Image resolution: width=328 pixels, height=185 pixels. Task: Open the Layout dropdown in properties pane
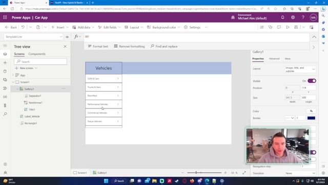[300, 69]
